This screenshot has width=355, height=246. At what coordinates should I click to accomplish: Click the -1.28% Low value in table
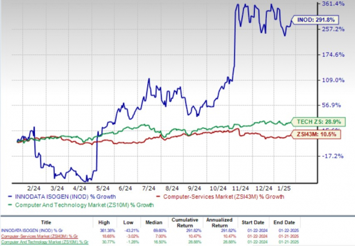click(x=132, y=242)
